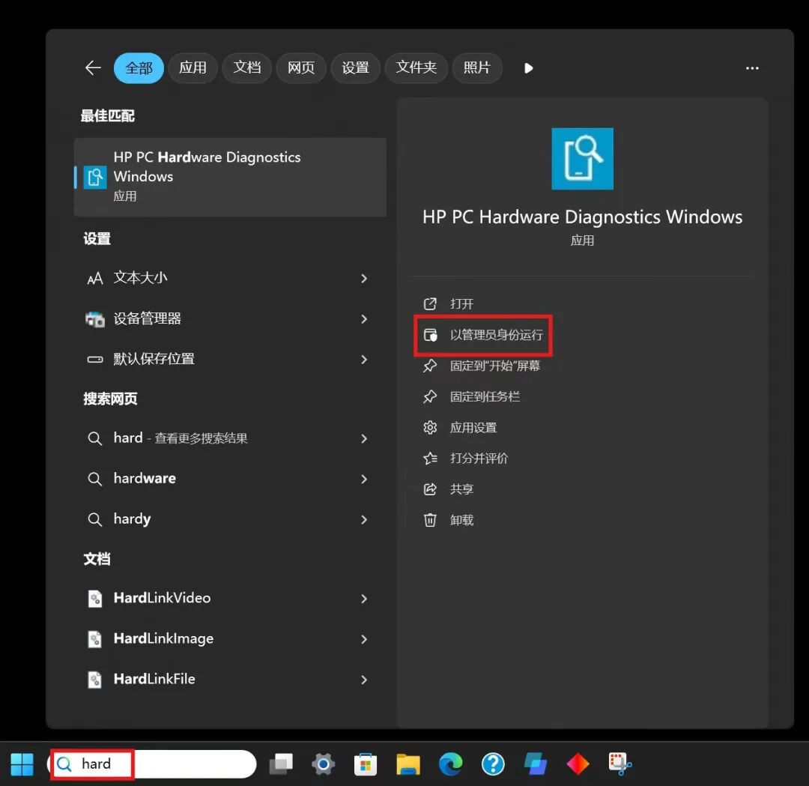Open Windows Settings from the taskbar
Screen dimensions: 809x786
click(x=322, y=764)
